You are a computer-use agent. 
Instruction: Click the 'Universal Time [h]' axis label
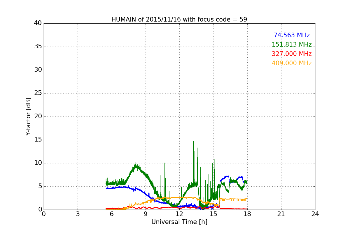[179, 222]
